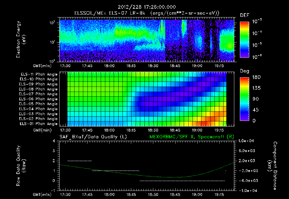Click tick label 0 on data quality axis

[54, 181]
